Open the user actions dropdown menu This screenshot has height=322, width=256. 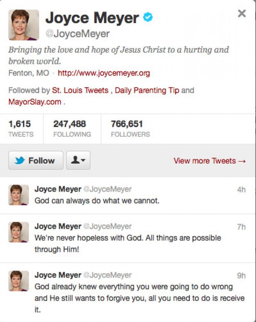(x=78, y=161)
